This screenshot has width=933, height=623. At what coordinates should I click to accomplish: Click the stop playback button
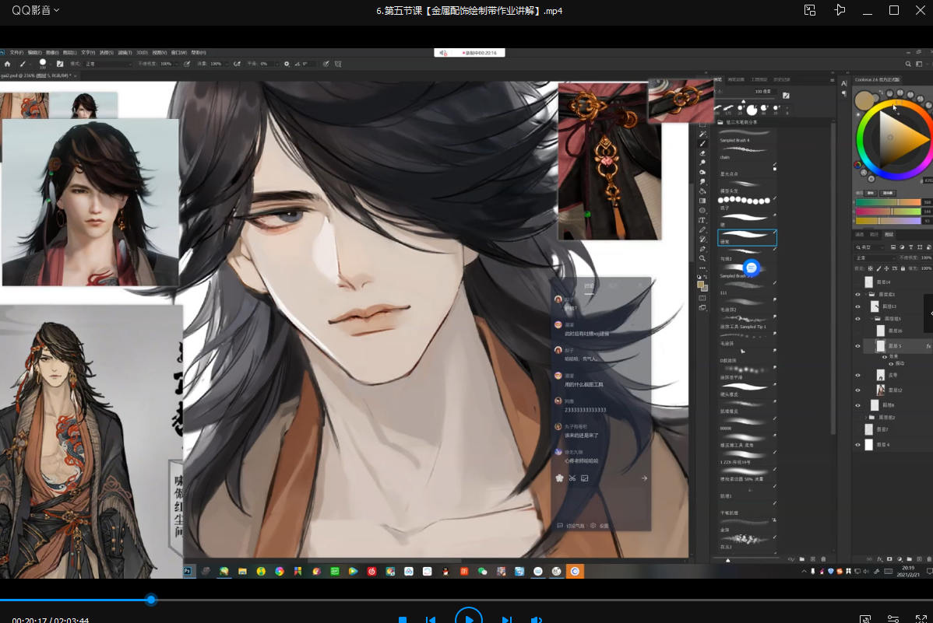pyautogui.click(x=403, y=620)
